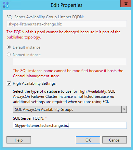The image size is (133, 150).
Task: Open the SQL AlwaysOn Availability Groups combo box
Action: pos(70,109)
